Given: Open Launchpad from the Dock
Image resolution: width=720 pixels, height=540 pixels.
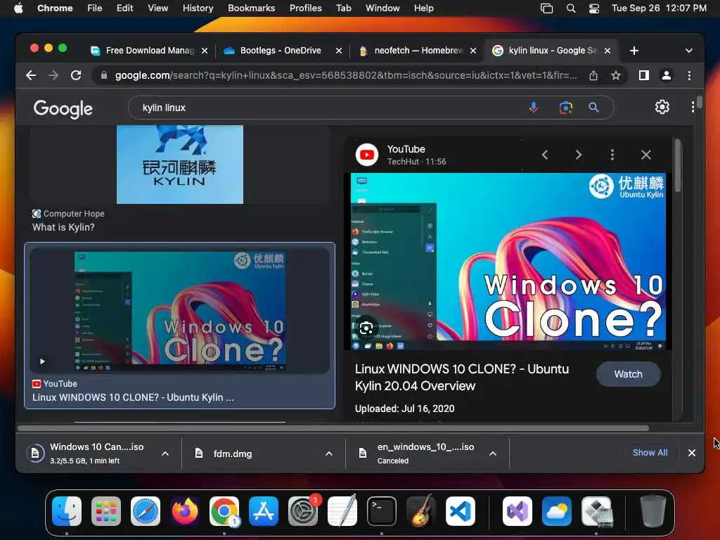Looking at the screenshot, I should [106, 511].
